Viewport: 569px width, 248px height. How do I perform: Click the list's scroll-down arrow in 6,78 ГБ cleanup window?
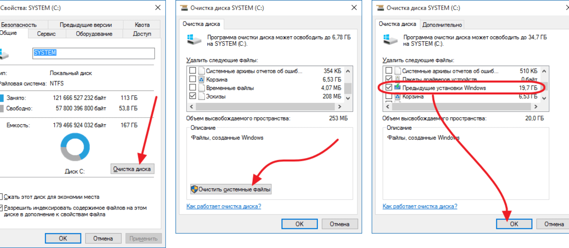tap(348, 98)
